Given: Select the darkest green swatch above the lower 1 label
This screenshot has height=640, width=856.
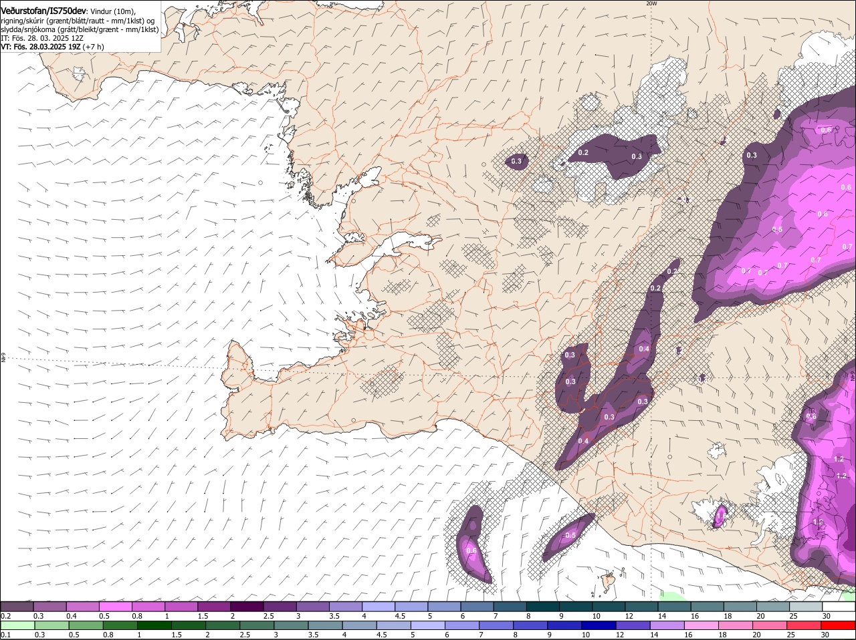Looking at the screenshot, I should tap(154, 625).
